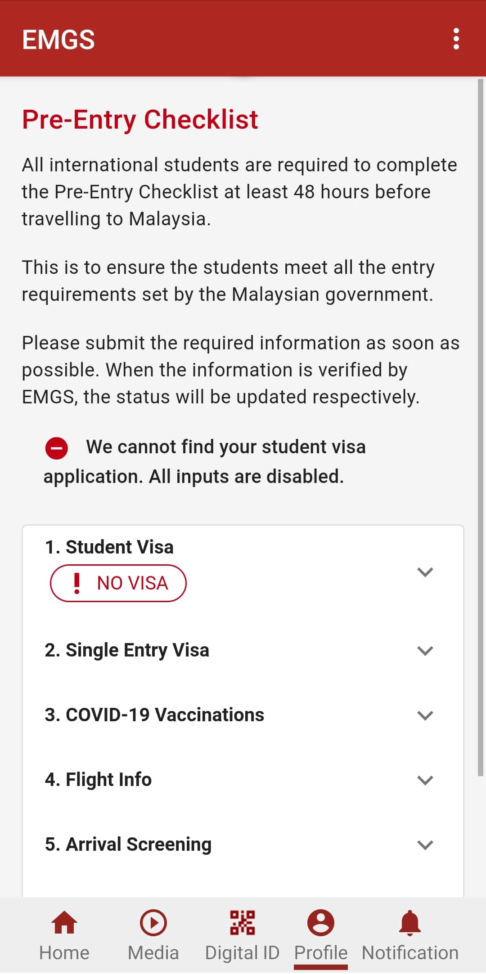Click the vertical scrollbar on right edge
486x974 pixels.
(481, 427)
